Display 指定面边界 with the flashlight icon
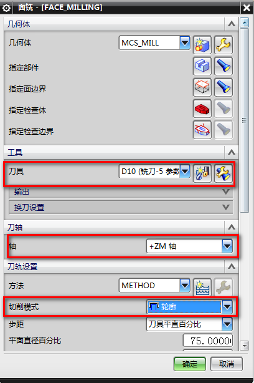254x383 pixels. 223,87
